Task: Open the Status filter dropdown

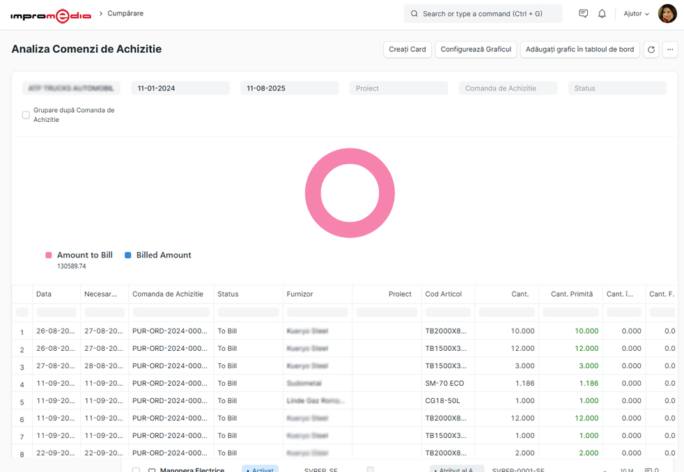Action: point(616,88)
